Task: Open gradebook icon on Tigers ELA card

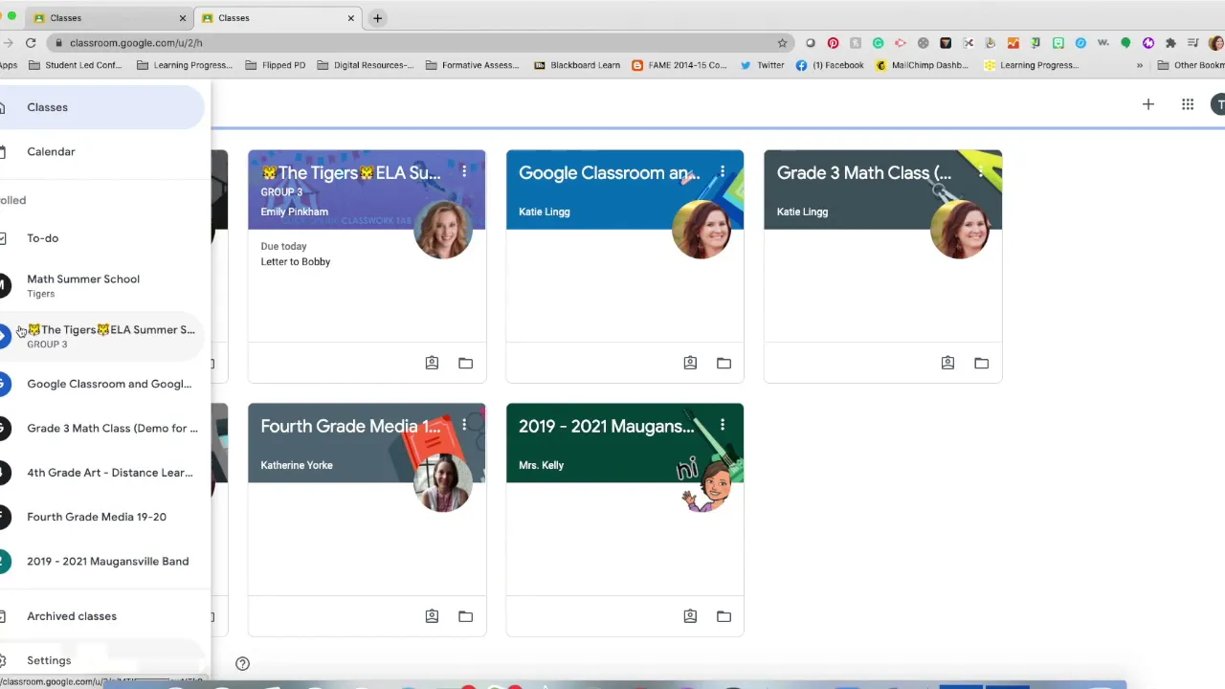Action: tap(432, 363)
